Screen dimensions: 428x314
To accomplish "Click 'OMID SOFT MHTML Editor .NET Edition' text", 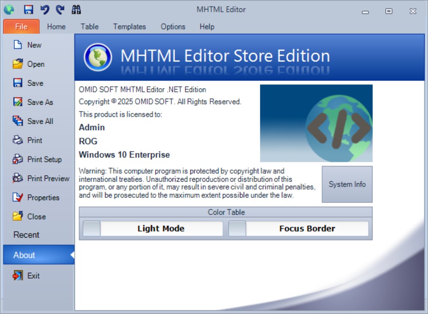I will click(x=142, y=89).
